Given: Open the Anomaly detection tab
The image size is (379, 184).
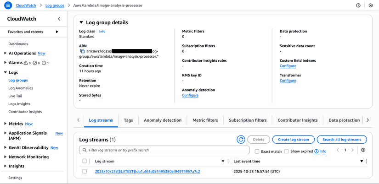Looking at the screenshot, I should pos(163,120).
